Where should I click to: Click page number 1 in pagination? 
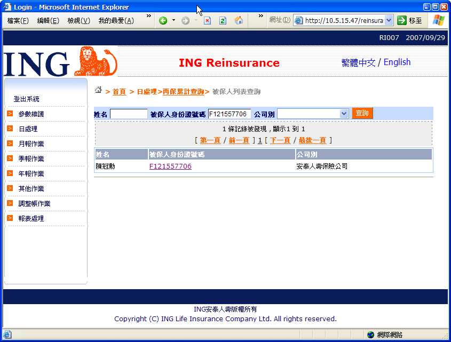(x=260, y=140)
